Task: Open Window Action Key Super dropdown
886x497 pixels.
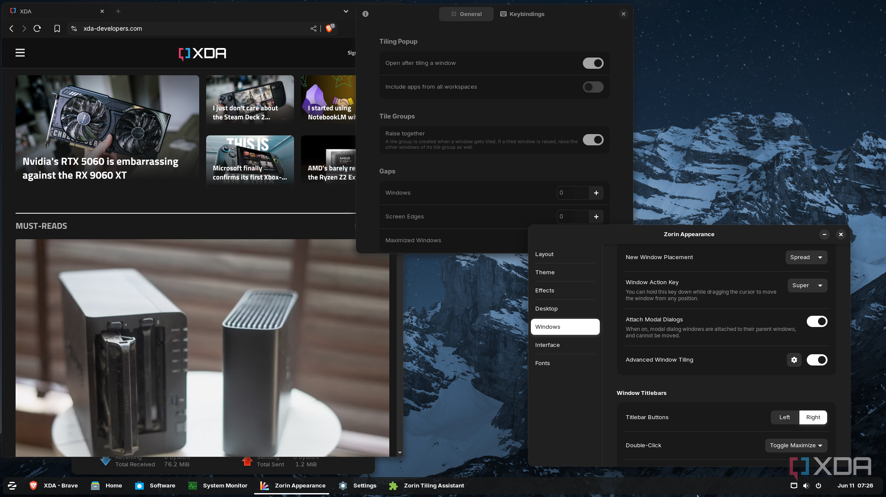Action: tap(807, 285)
